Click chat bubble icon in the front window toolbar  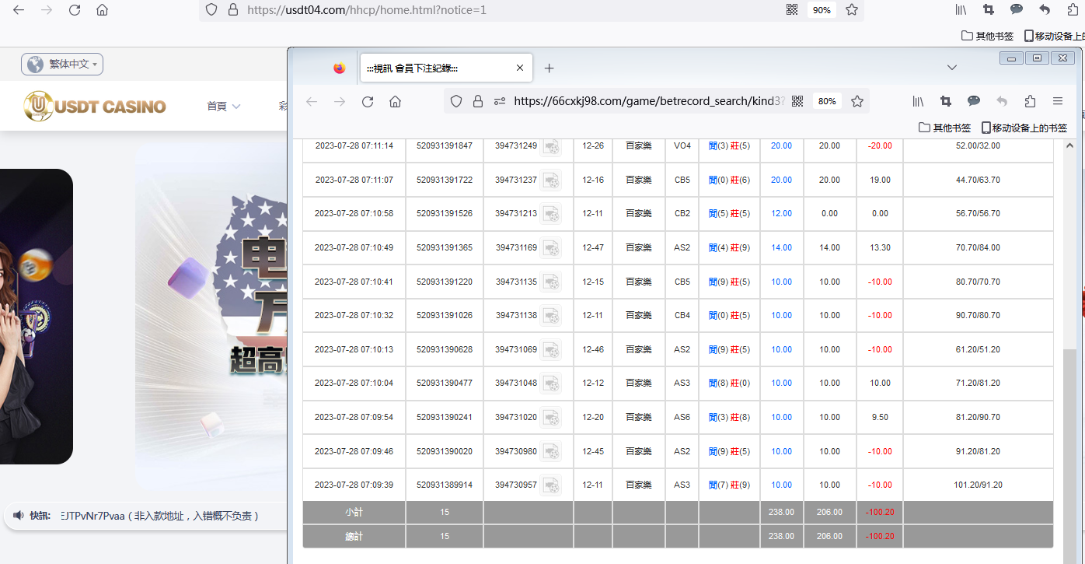[x=974, y=101]
